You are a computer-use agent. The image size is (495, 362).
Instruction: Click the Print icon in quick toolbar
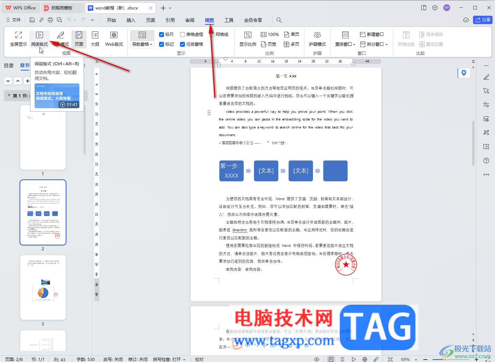click(50, 20)
